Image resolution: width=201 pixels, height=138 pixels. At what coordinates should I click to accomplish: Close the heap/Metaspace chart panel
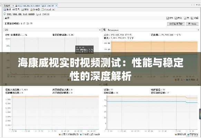pyautogui.click(x=199, y=30)
